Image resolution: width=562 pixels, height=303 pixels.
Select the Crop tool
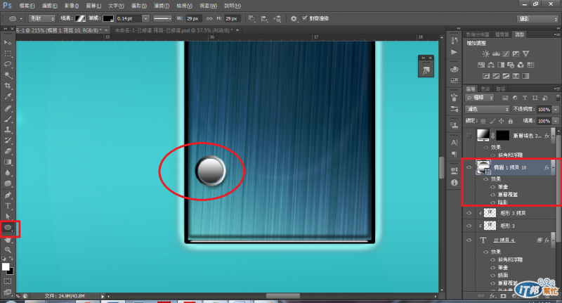tap(8, 86)
